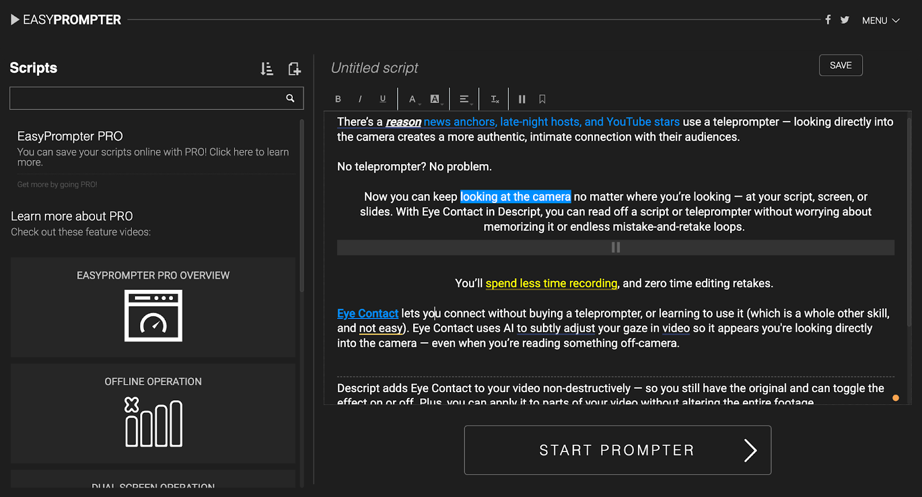The height and width of the screenshot is (497, 922).
Task: Open the background highlight color picker
Action: pos(436,99)
